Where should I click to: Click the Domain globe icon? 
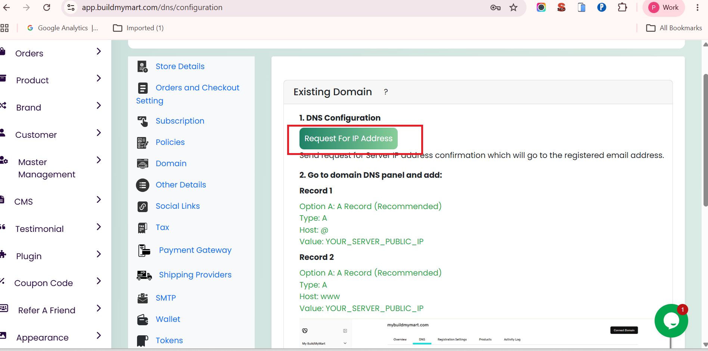tap(143, 164)
